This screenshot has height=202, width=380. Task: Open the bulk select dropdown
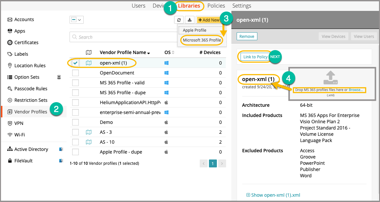point(76,20)
